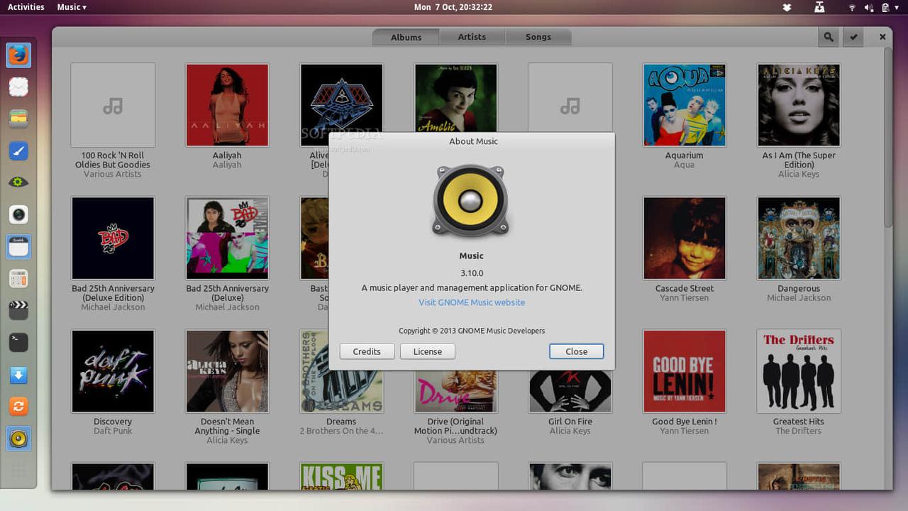Select the Aquarium album cover by Aqua
This screenshot has height=511, width=908.
pos(684,105)
